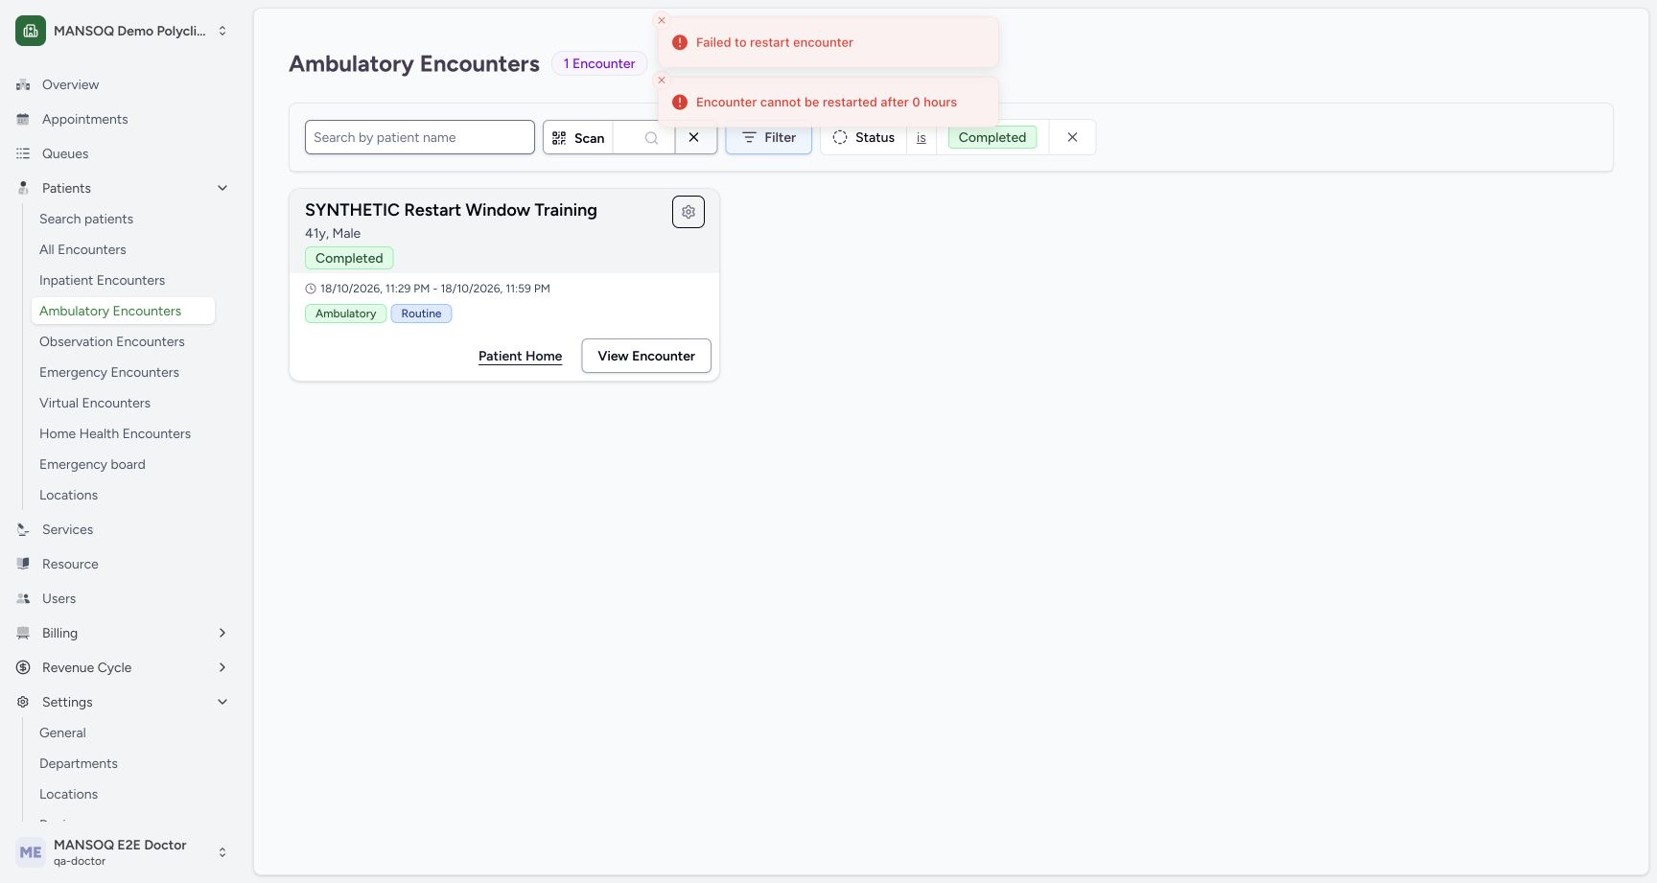Open the Filter button

(768, 137)
